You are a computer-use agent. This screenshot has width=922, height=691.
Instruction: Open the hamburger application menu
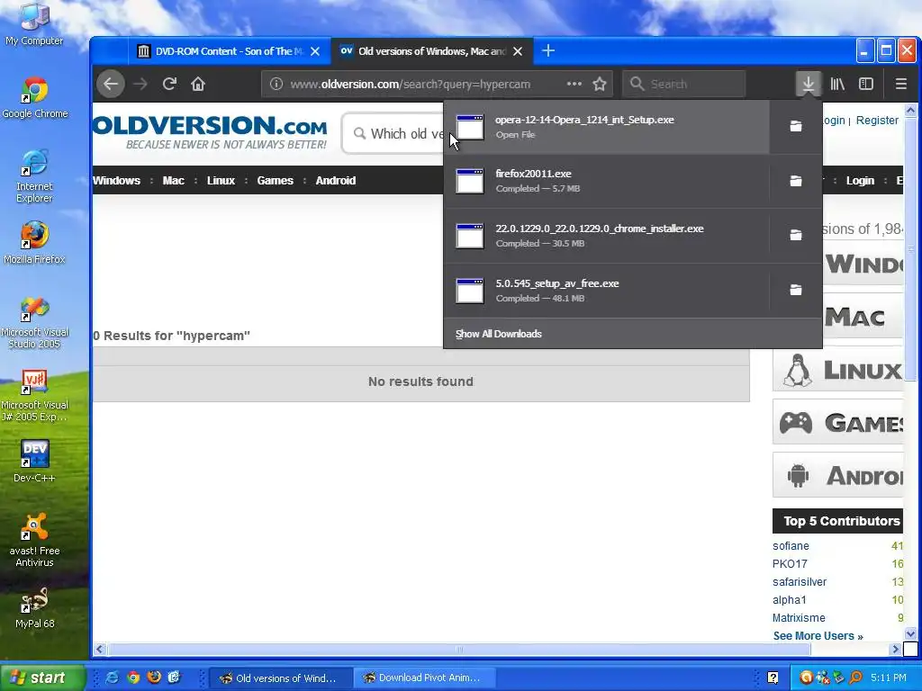900,84
